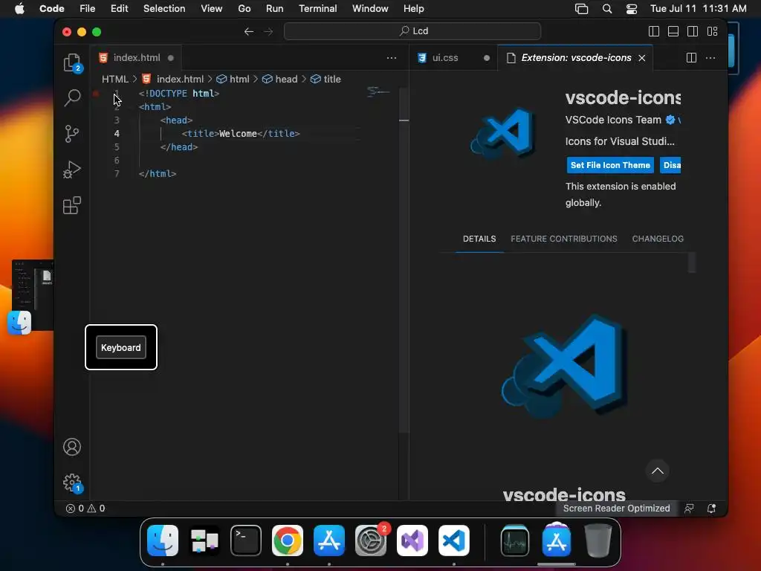Toggle the bottom panel layout icon
The width and height of the screenshot is (761, 571).
[x=673, y=31]
